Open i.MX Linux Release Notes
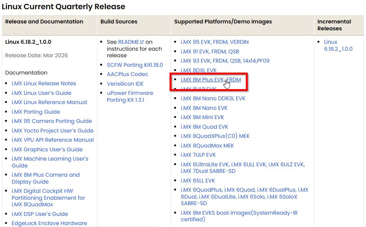 coord(44,83)
